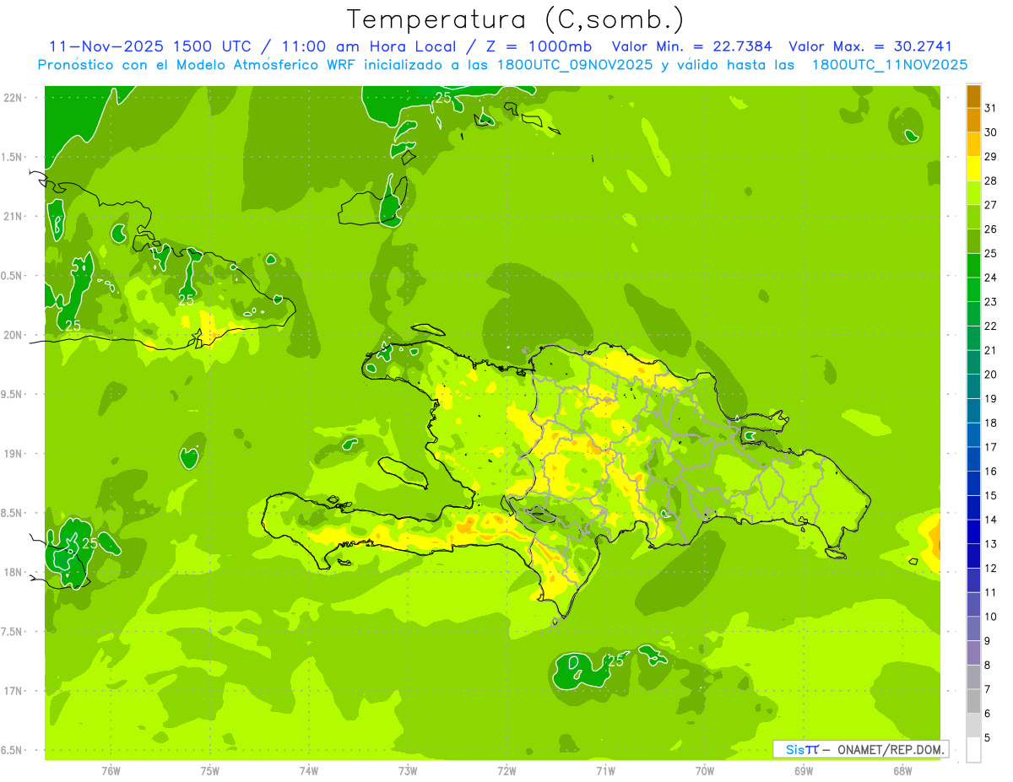Click the valid-until time '1800UTC_11NOV2025'
This screenshot has width=1013, height=782.
tap(889, 65)
